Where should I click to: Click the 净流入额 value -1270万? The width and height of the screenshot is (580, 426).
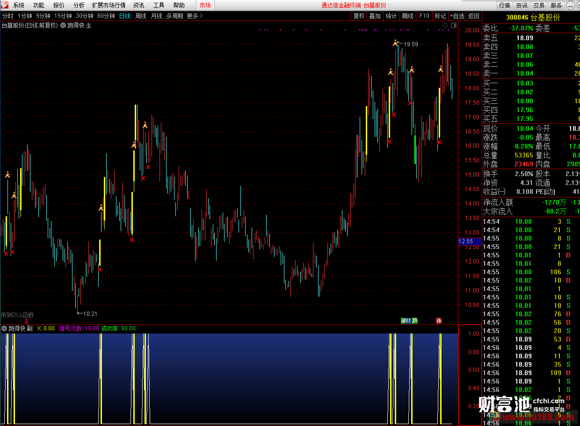pos(553,202)
